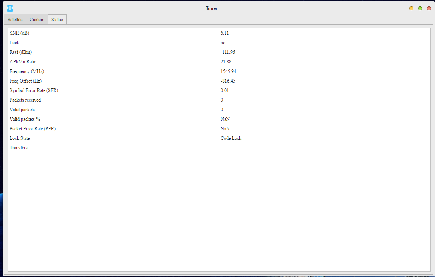Click the Packet Error Rate (PER) label
Viewport: 435px width, 277px height.
[33, 128]
